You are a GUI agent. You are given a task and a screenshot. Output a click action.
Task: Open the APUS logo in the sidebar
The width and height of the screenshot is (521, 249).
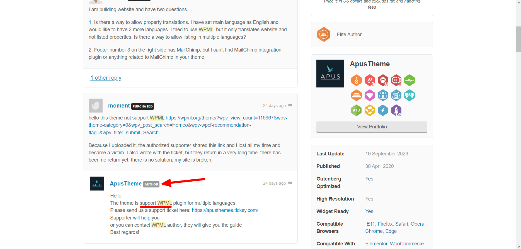(x=330, y=74)
